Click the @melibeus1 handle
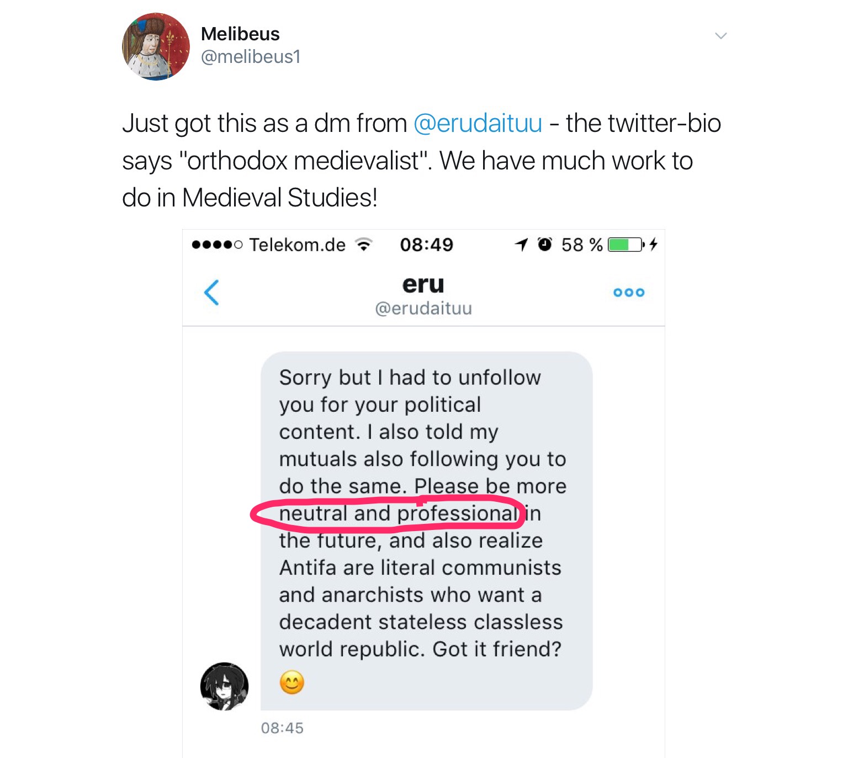The width and height of the screenshot is (848, 758). [x=251, y=57]
